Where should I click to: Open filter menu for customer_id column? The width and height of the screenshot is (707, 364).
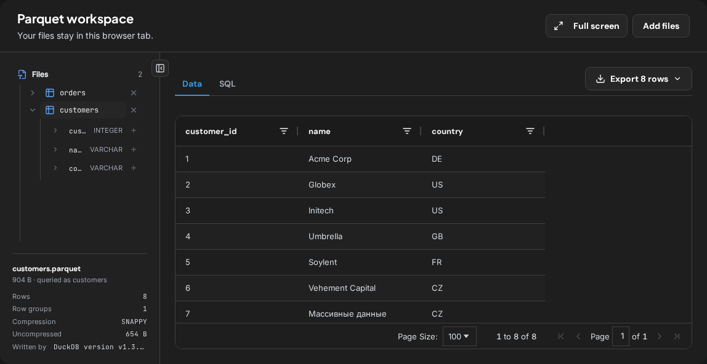coord(284,131)
